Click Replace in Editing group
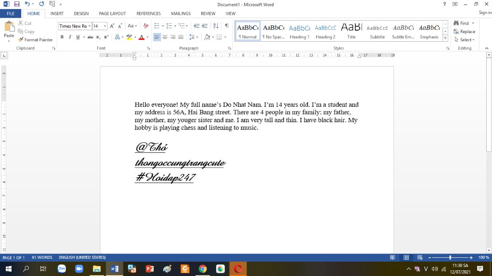The width and height of the screenshot is (492, 276). point(465,32)
